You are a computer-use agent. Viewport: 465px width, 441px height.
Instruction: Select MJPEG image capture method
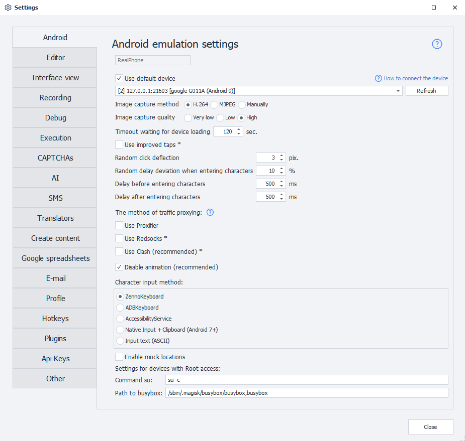coord(214,105)
